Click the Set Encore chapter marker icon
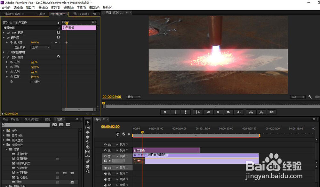The width and height of the screenshot is (320, 187). pos(124,134)
